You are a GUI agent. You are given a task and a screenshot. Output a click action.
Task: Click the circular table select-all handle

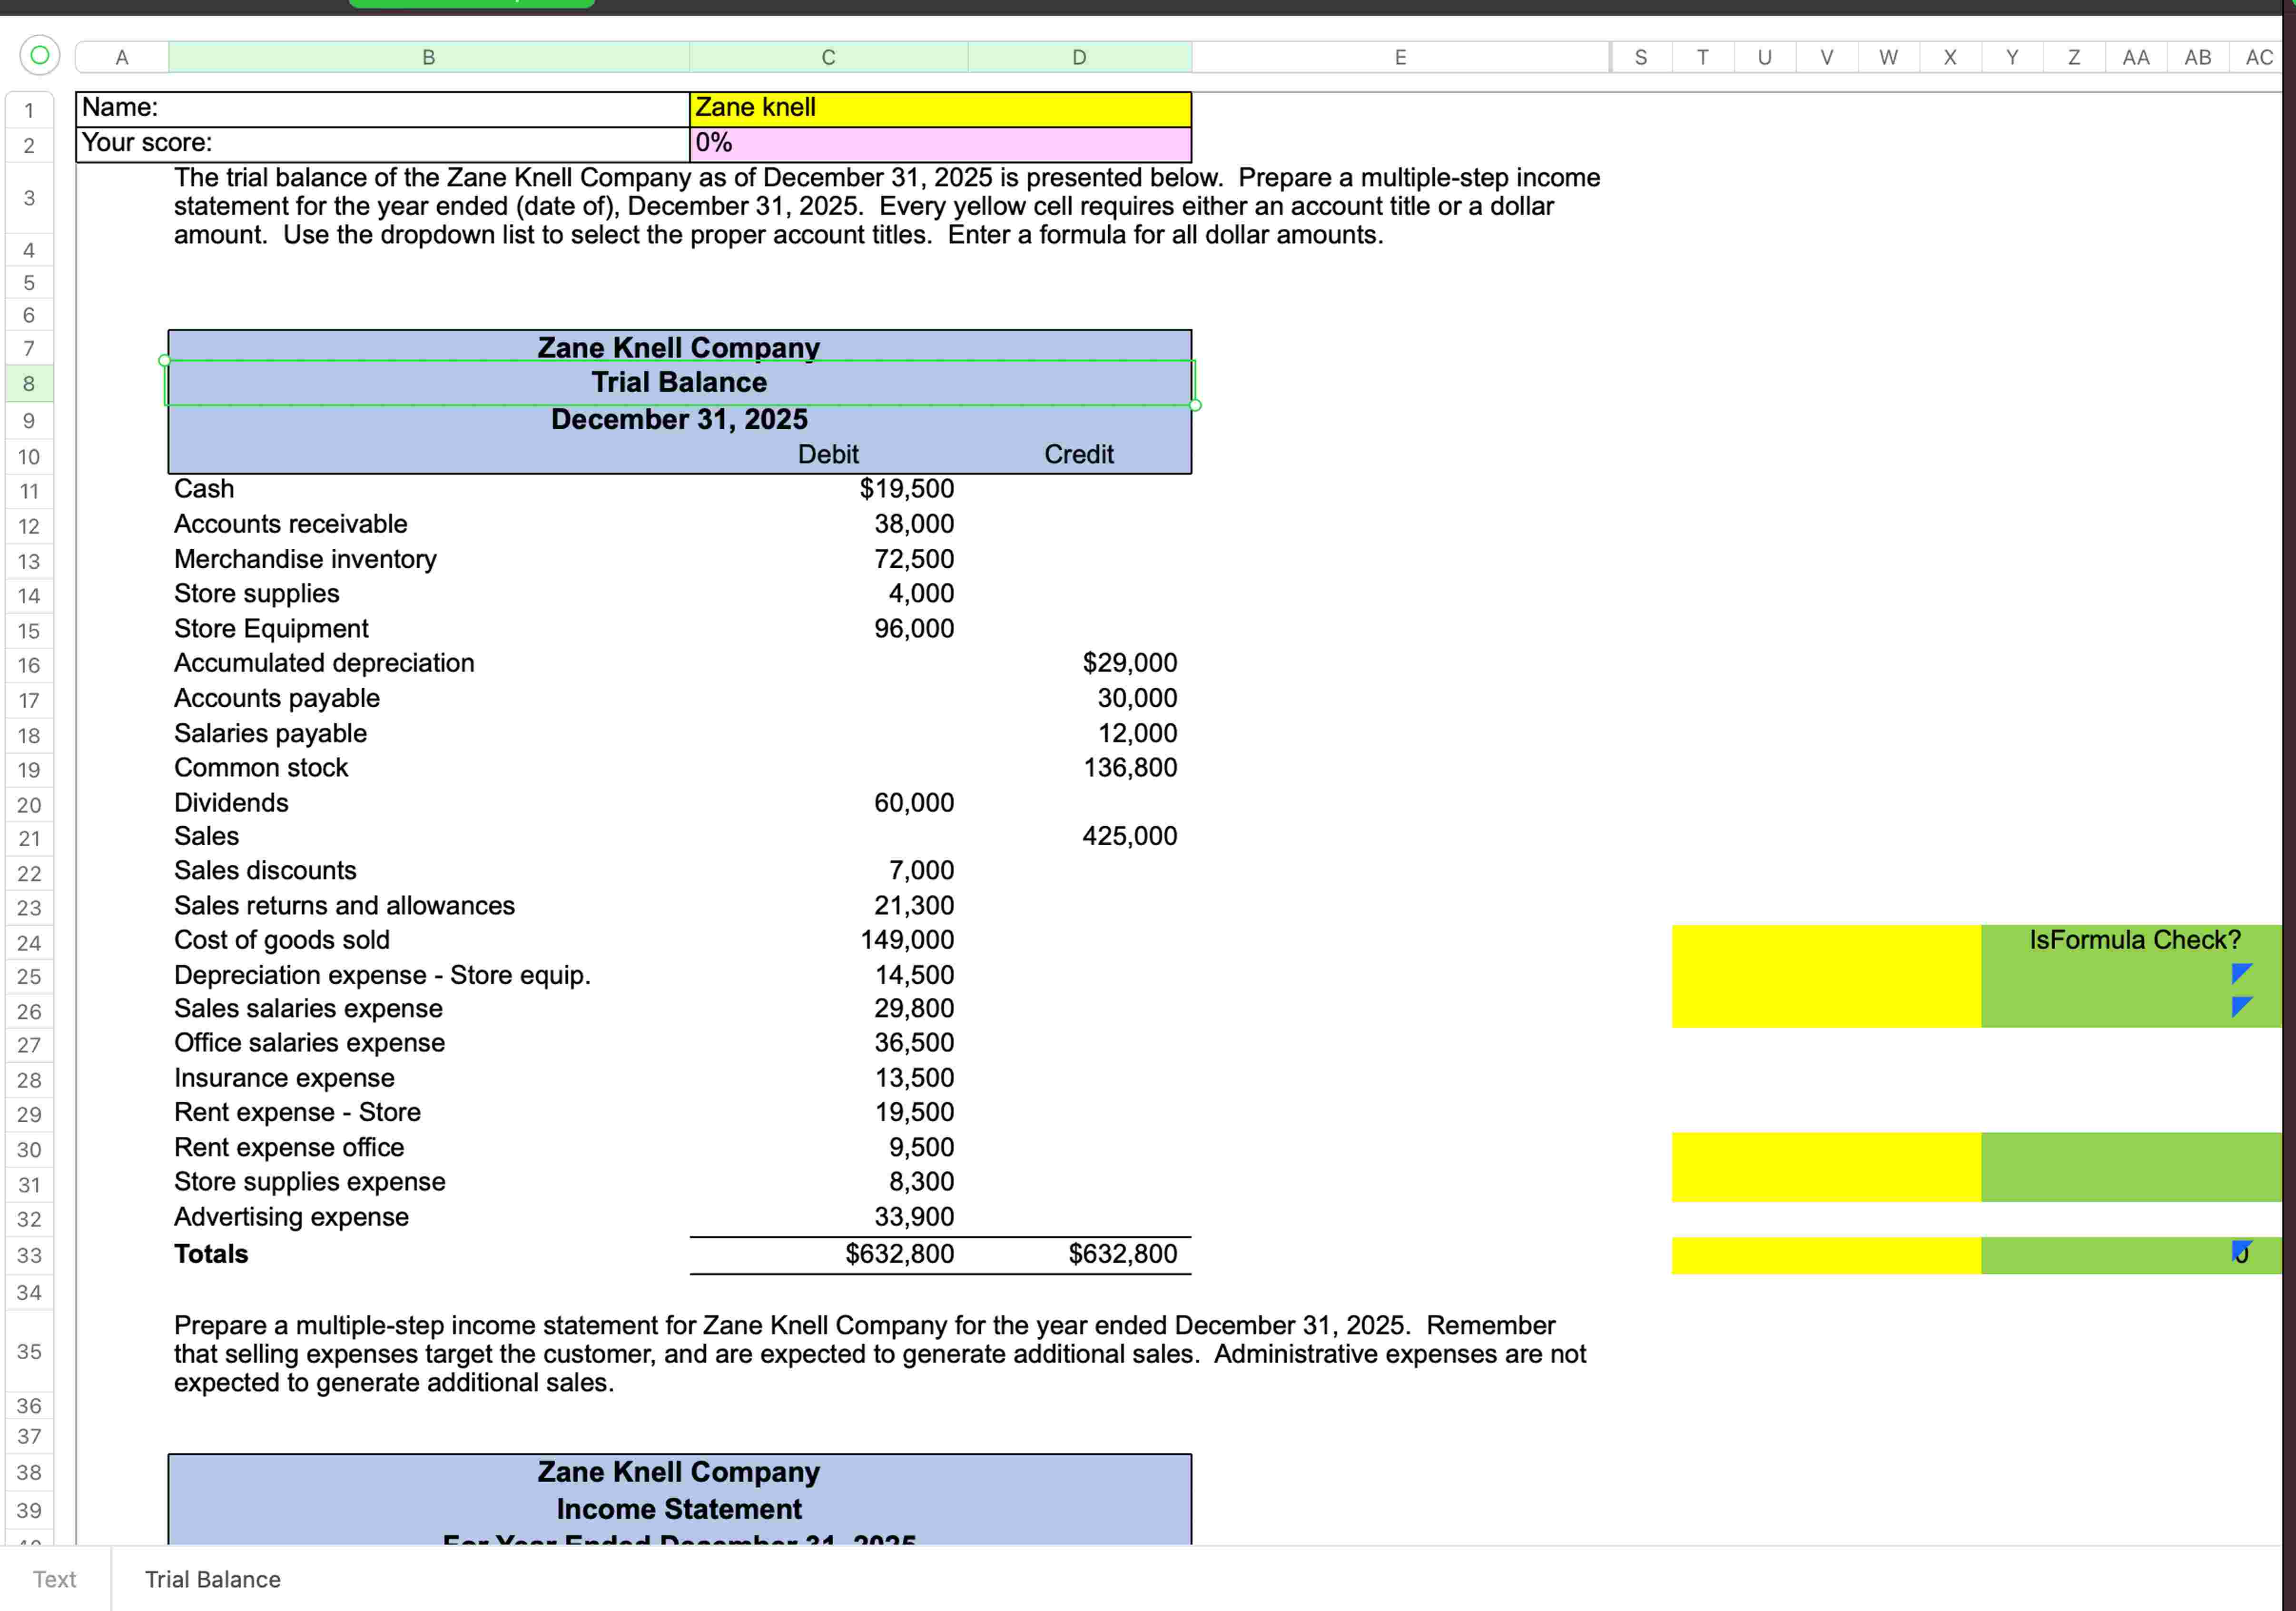[39, 56]
